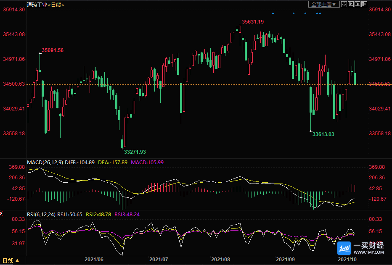Click the left MACD axis -120.67 value
This screenshot has width=392, height=265.
pyautogui.click(x=16, y=199)
